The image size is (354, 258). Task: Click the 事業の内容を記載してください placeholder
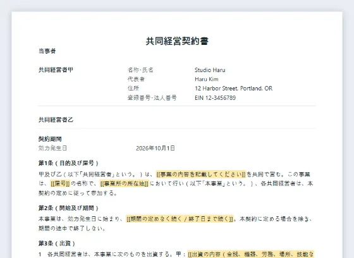click(x=201, y=174)
